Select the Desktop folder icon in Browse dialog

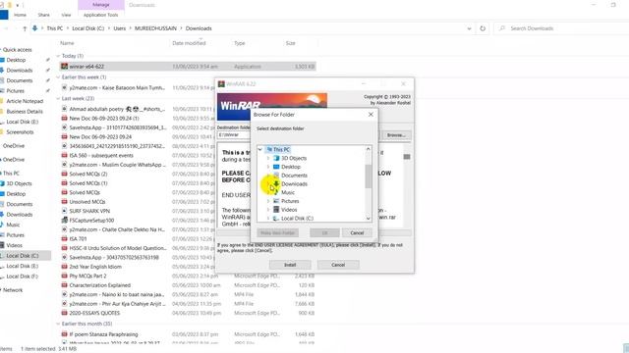tap(276, 167)
